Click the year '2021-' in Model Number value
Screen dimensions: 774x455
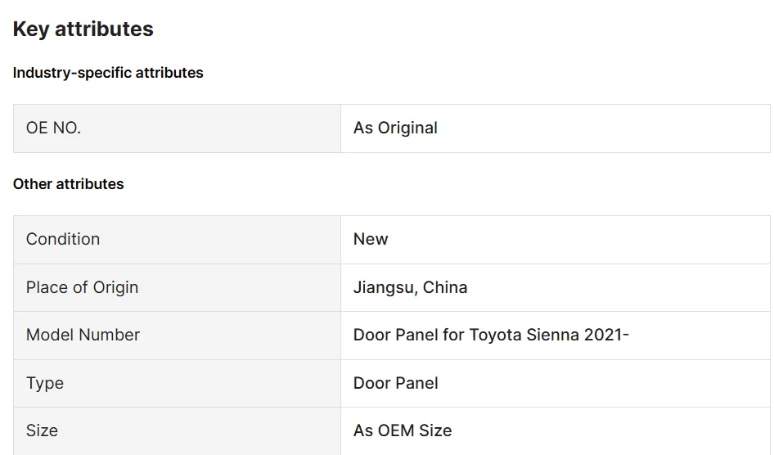606,335
